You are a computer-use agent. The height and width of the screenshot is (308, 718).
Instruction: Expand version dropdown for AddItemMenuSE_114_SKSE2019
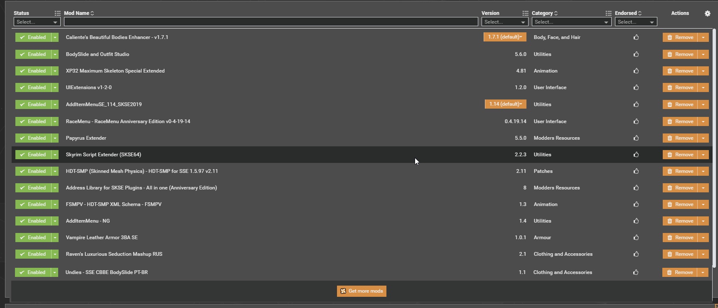point(505,104)
